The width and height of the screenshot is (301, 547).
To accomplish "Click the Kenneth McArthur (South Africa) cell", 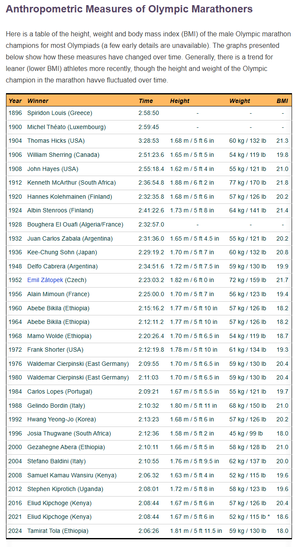I will tap(71, 182).
